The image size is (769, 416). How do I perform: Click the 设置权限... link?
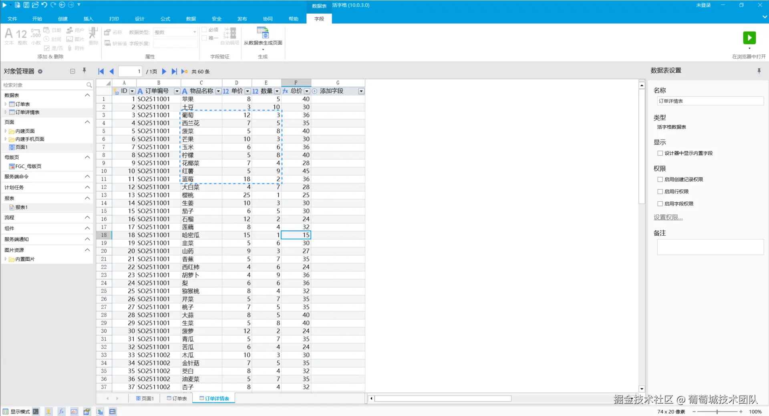pos(668,217)
